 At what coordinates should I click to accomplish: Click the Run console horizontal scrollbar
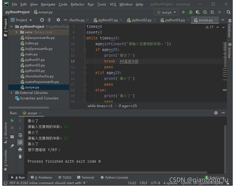(117, 172)
